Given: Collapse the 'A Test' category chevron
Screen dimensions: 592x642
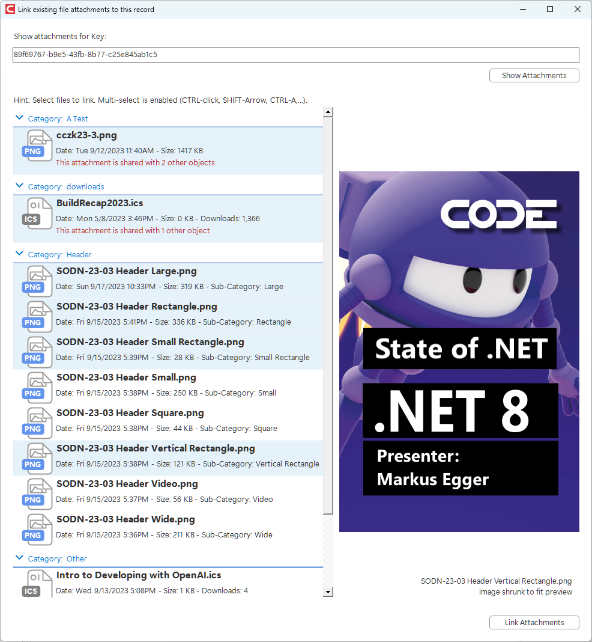Looking at the screenshot, I should click(x=19, y=118).
